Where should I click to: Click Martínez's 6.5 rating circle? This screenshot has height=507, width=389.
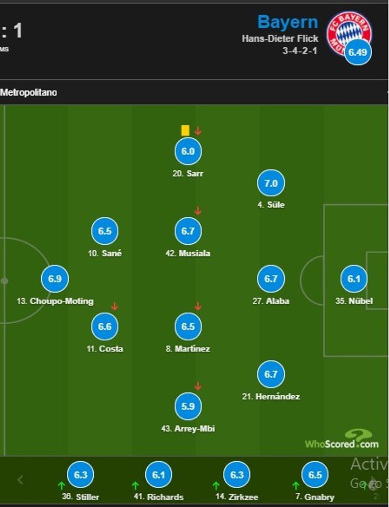[188, 326]
